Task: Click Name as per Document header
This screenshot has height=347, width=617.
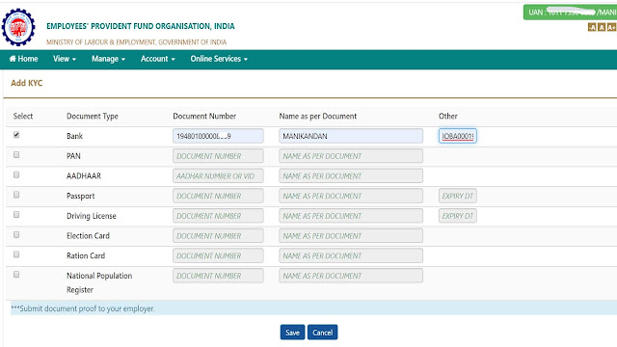Action: coord(318,116)
